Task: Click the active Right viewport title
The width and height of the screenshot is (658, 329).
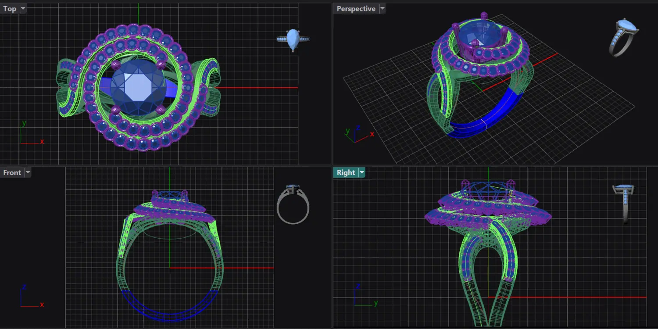Action: click(346, 172)
